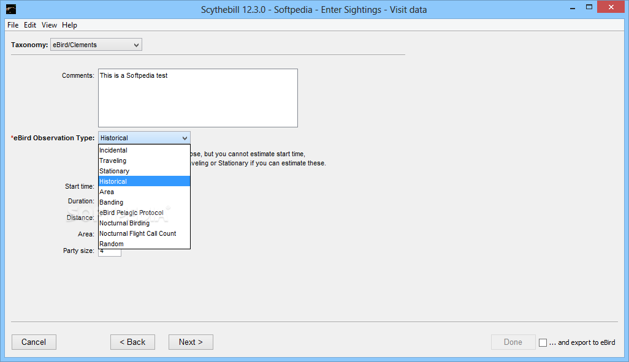Viewport: 629px width, 362px height.
Task: Click the Scythebill app icon in title bar
Action: point(11,9)
